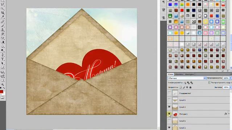This screenshot has height=130, width=232.
Task: Select the Quick Selection tool
Action: 3,9
